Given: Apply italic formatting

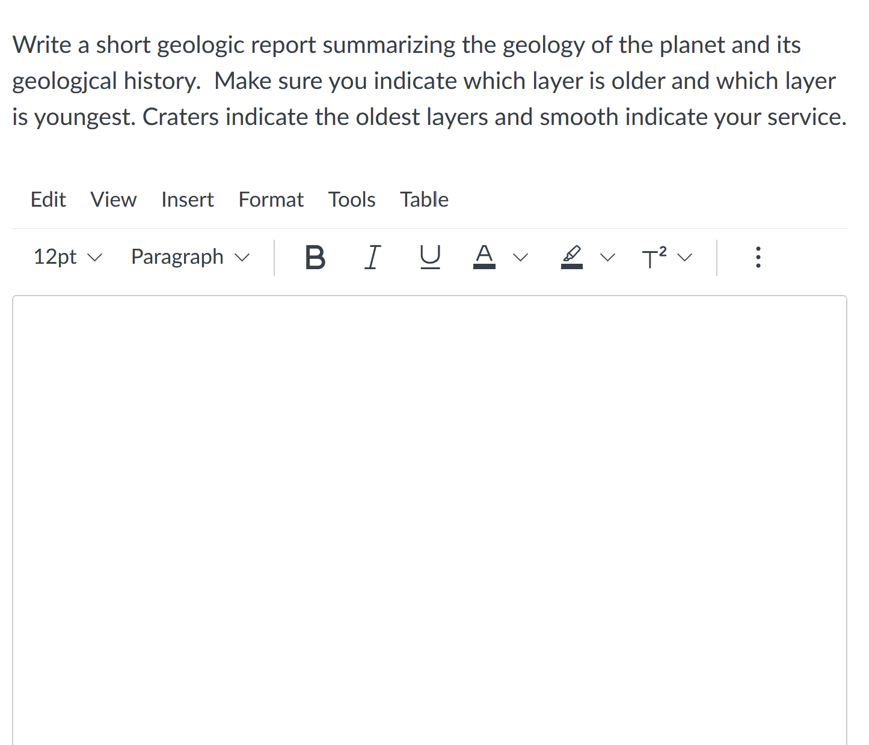Looking at the screenshot, I should point(372,257).
